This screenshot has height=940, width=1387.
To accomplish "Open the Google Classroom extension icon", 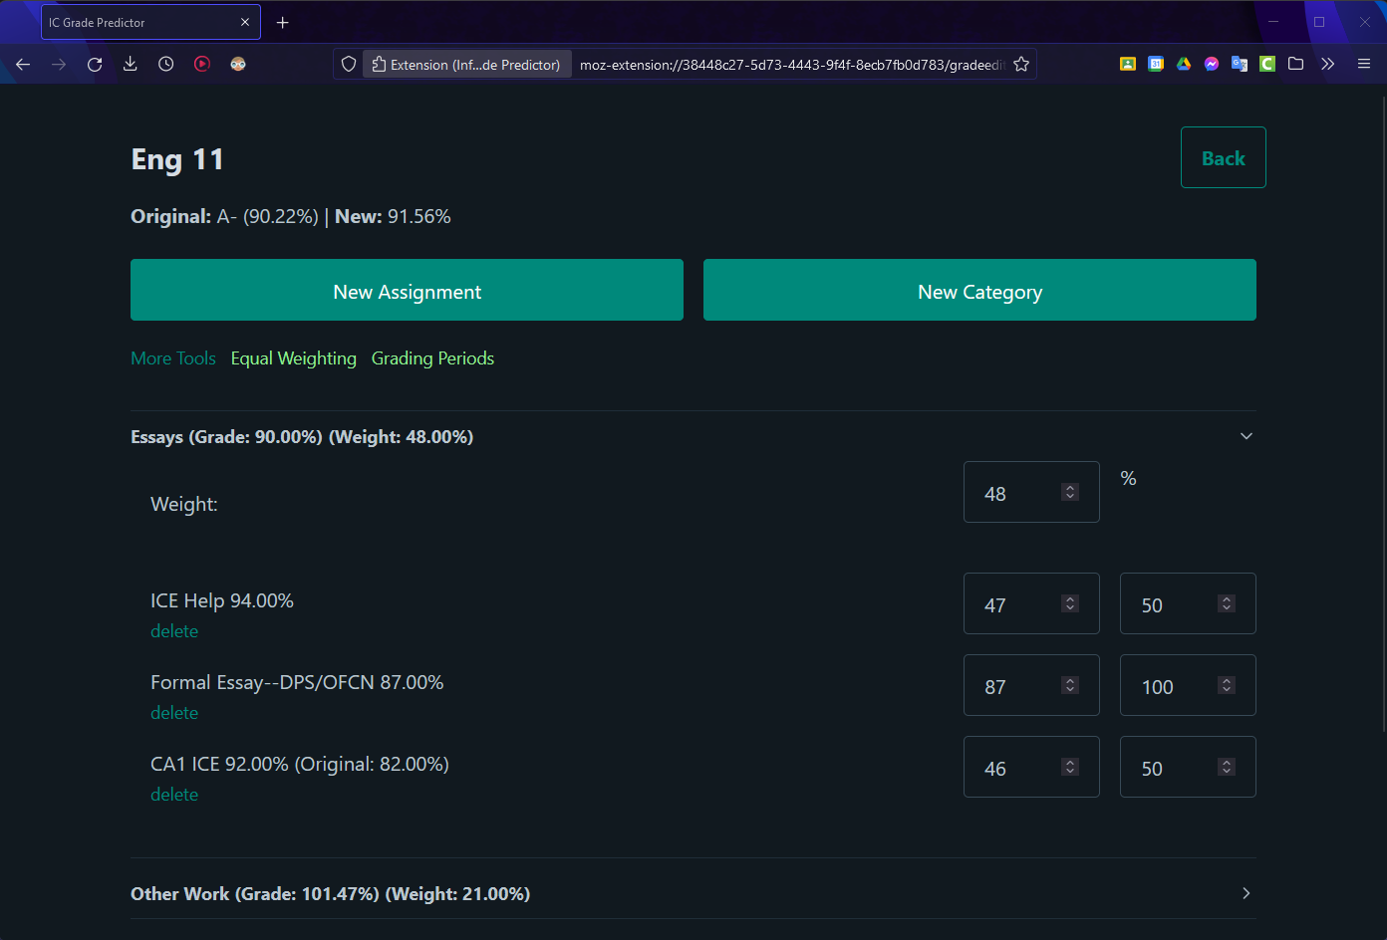I will point(1127,64).
